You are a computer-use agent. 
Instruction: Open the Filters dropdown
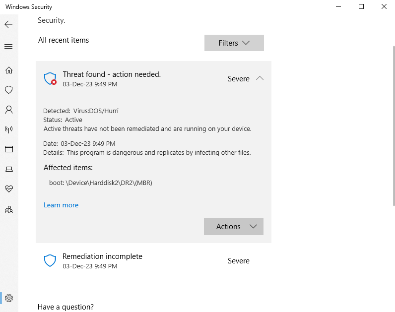(x=234, y=43)
